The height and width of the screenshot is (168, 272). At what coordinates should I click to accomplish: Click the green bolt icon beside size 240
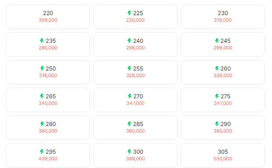[x=129, y=41]
